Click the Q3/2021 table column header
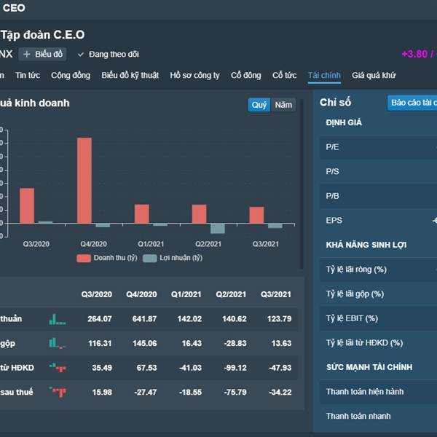 coord(276,294)
